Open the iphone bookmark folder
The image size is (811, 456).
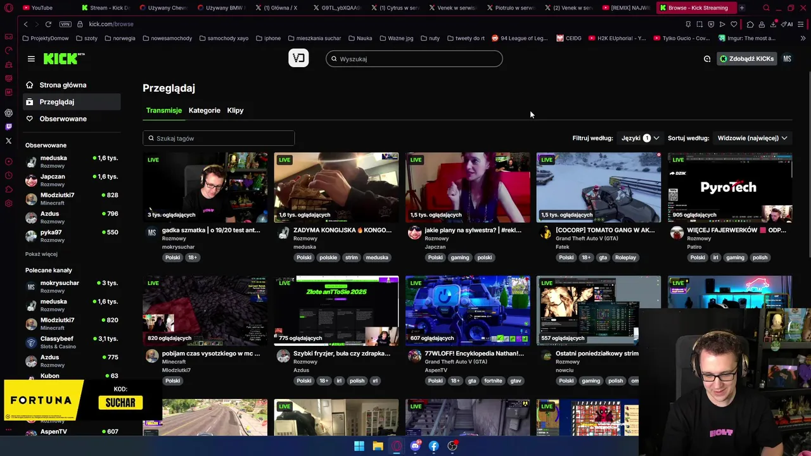[269, 38]
